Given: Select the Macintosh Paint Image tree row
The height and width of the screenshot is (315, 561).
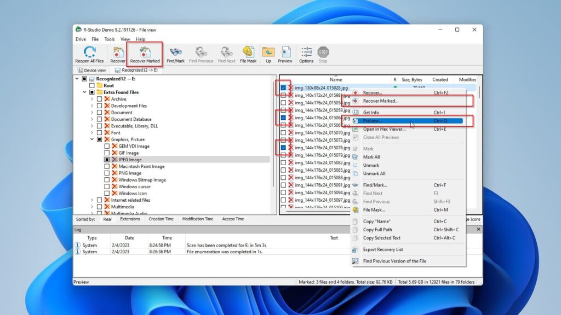Looking at the screenshot, I should click(141, 166).
